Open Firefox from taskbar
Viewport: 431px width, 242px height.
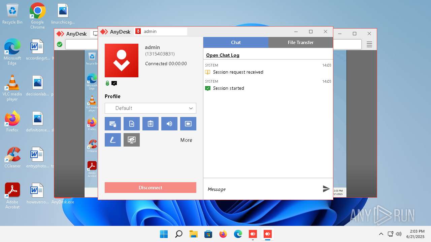coord(223,234)
